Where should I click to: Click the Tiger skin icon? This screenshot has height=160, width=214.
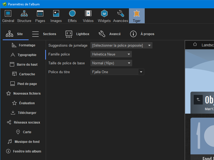click(137, 14)
